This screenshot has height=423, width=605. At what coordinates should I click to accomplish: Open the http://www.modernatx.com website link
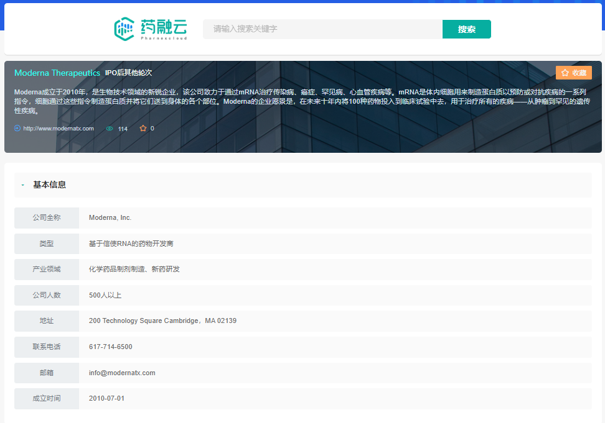(x=59, y=129)
